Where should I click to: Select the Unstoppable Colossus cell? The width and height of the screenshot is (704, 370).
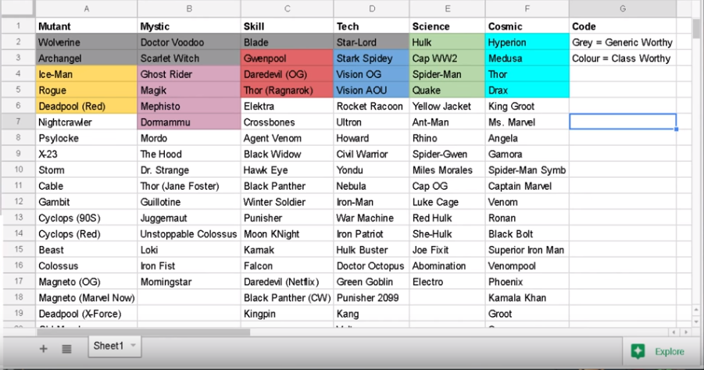click(x=189, y=233)
